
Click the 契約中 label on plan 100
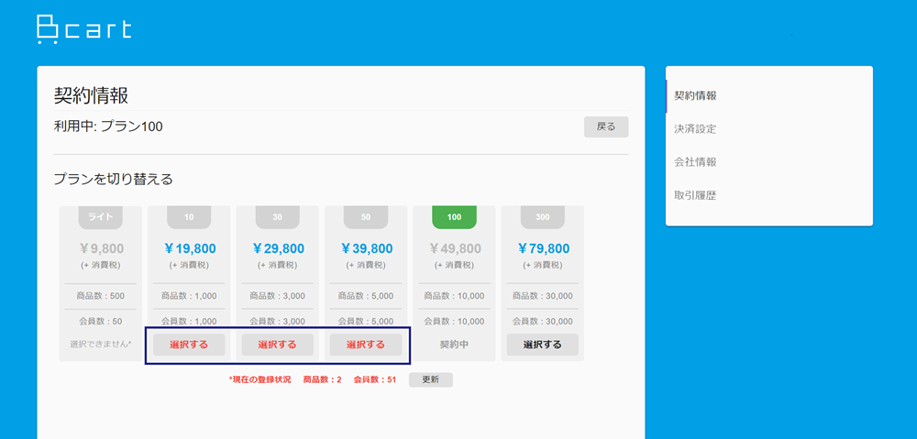(455, 345)
